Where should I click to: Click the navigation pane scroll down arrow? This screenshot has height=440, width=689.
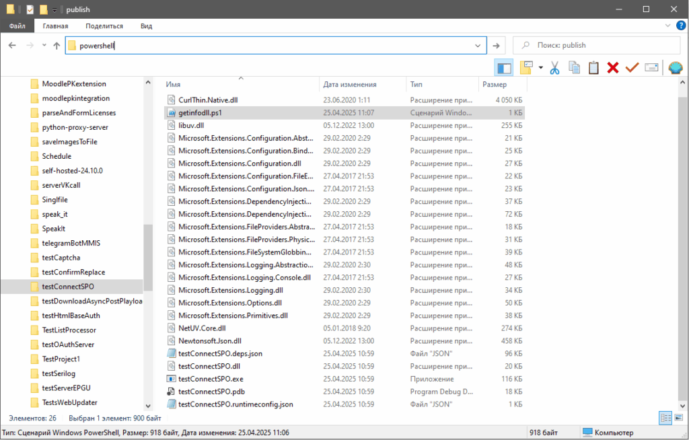tap(148, 406)
